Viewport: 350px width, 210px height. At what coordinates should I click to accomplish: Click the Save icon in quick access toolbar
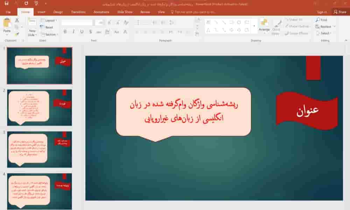coord(6,4)
